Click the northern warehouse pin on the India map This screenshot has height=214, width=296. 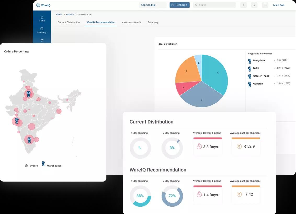pyautogui.click(x=29, y=94)
